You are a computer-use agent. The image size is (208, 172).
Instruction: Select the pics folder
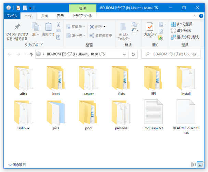point(56,115)
